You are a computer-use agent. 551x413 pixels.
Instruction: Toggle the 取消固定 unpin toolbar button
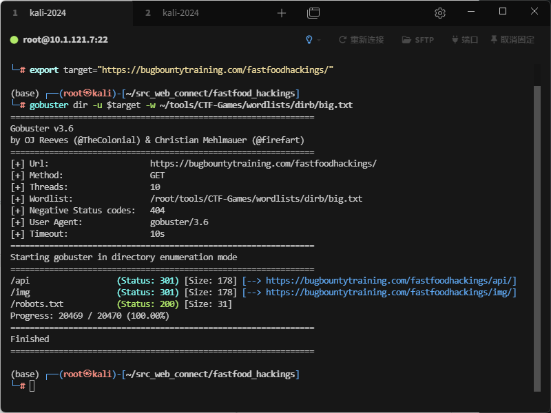point(512,40)
